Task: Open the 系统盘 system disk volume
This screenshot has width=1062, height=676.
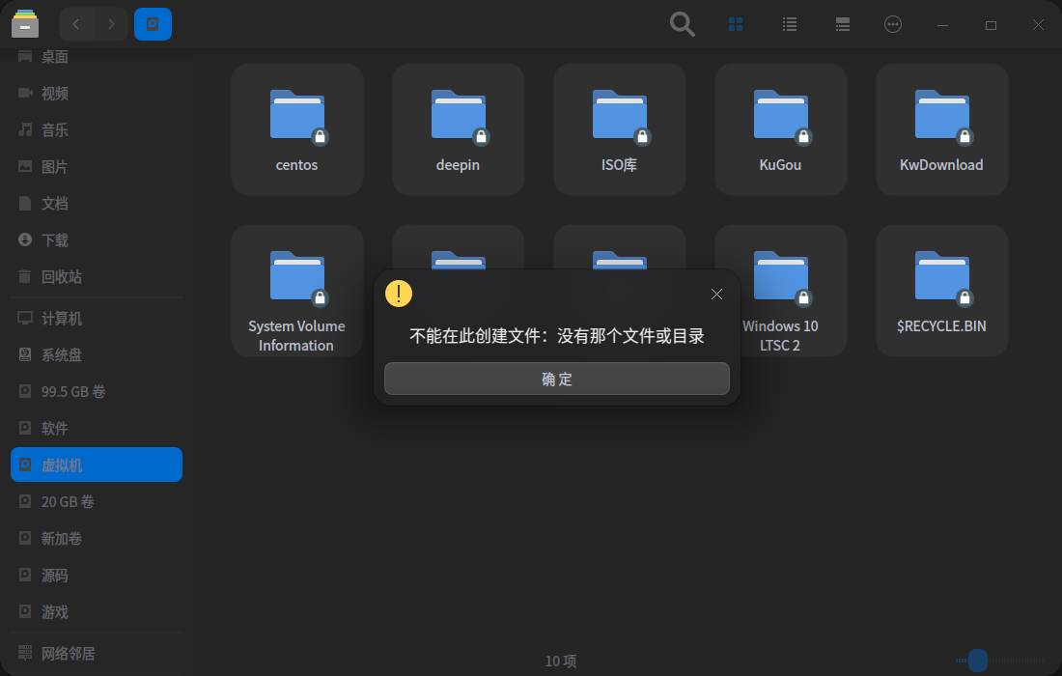Action: tap(60, 354)
